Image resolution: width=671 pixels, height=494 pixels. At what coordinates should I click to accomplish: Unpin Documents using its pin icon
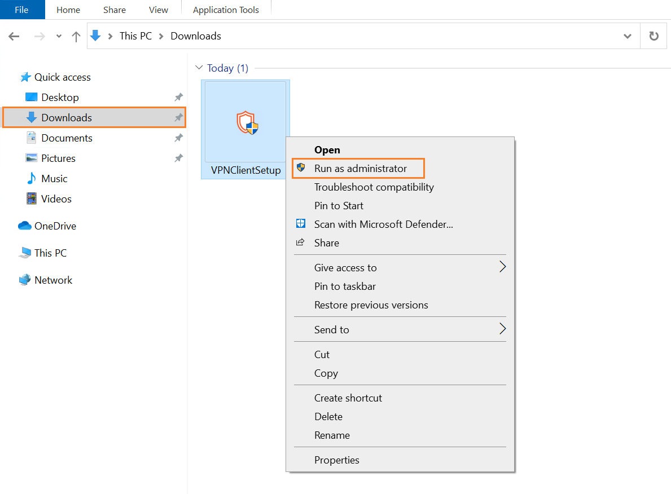179,138
